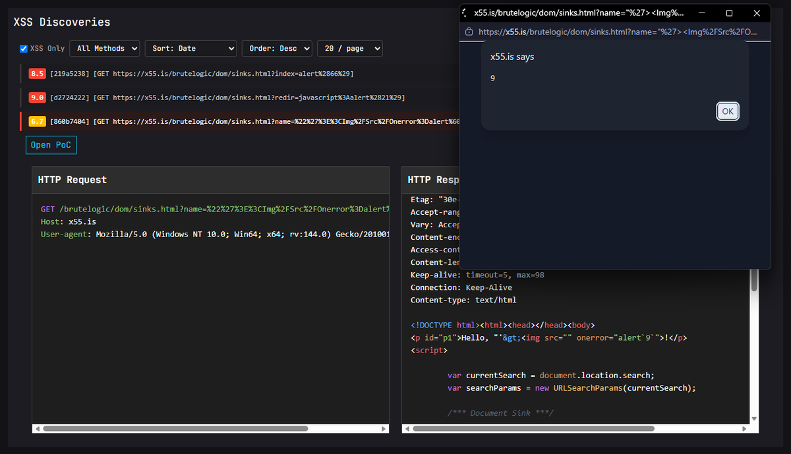This screenshot has height=454, width=791.
Task: Minimize the x55.is popup window
Action: pos(701,13)
